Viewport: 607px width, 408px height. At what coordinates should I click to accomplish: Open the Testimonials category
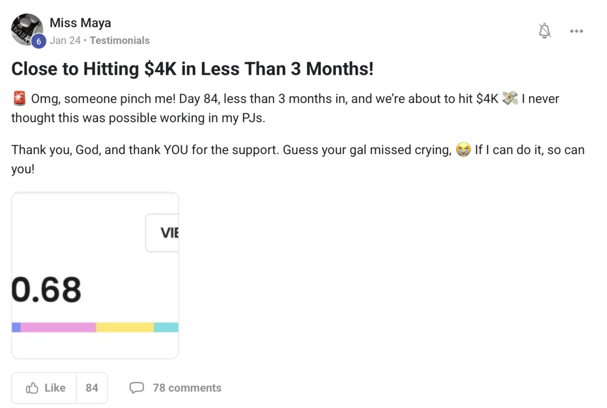pos(119,40)
